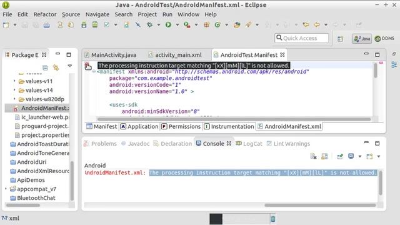Open the Open Console dropdown arrow

point(379,156)
